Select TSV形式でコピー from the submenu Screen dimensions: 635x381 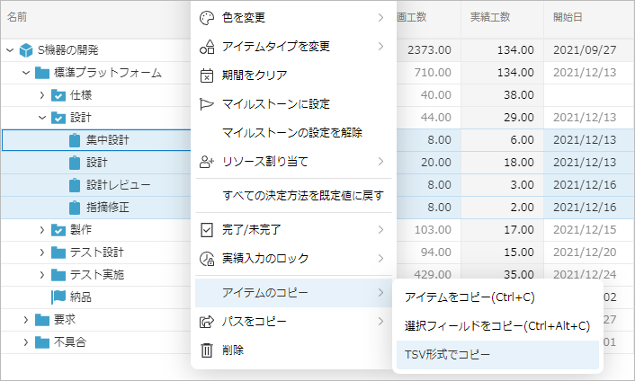[448, 354]
